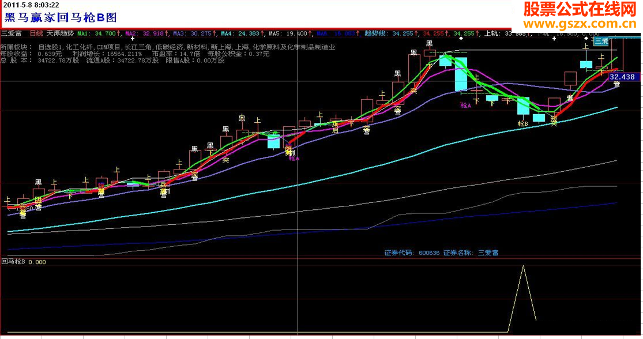Click 证券代码: 600636 text
The width and height of the screenshot is (643, 339).
click(412, 253)
